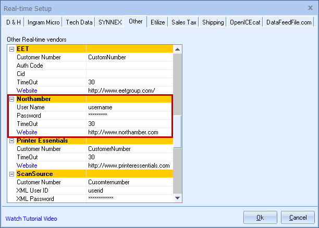Select the Printer Essentials header row
This screenshot has width=319, height=228.
(94, 141)
